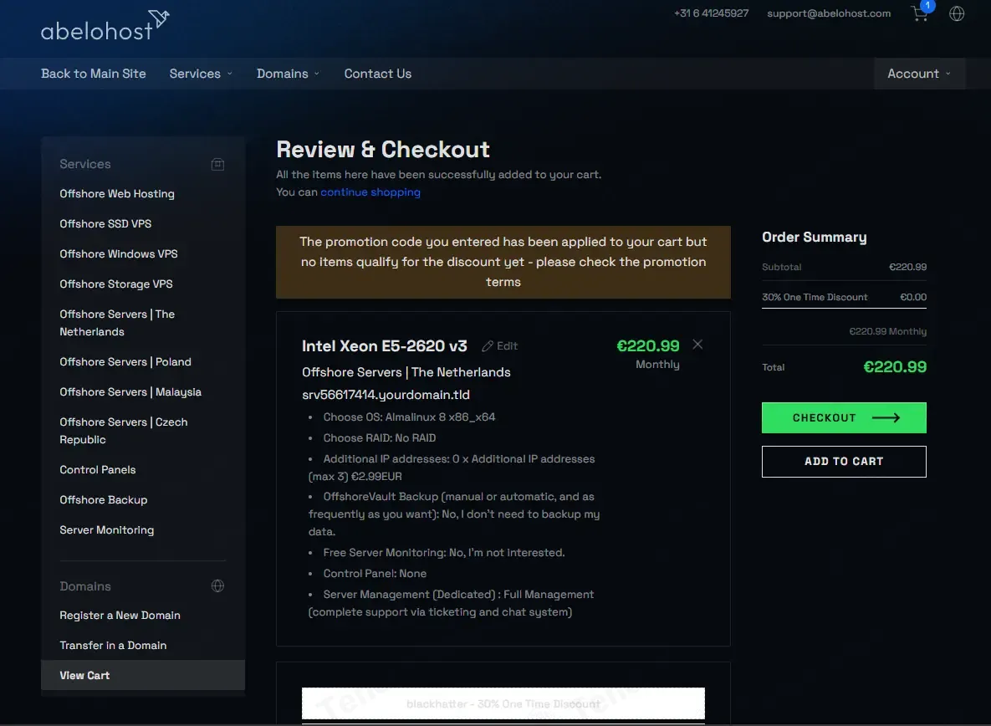991x726 pixels.
Task: Click the globe language icon in header
Action: pyautogui.click(x=957, y=13)
